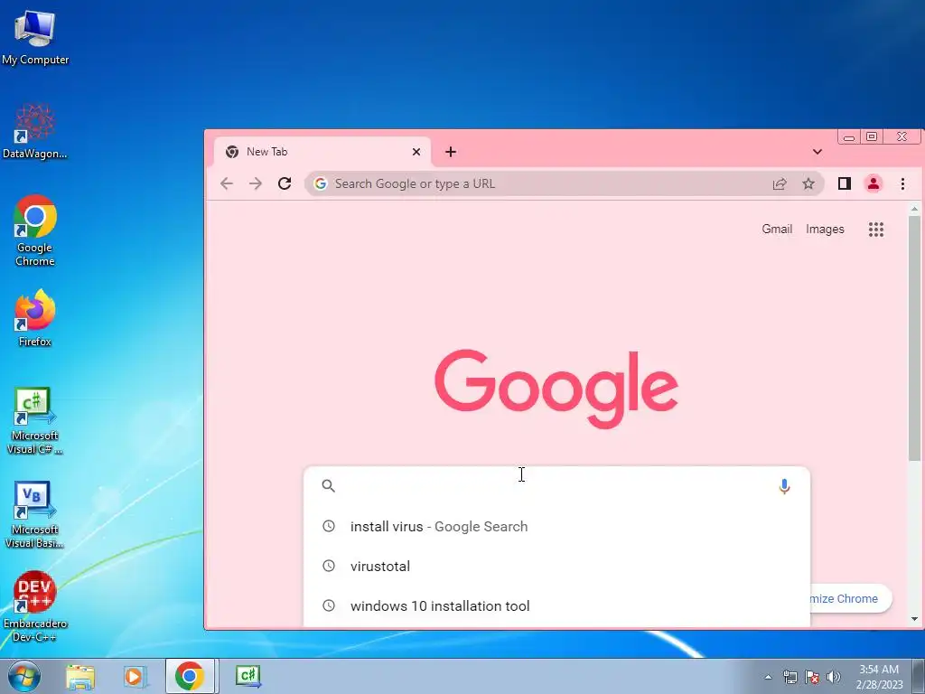Click the Show desktop strip
The width and height of the screenshot is (925, 694).
coord(919,676)
